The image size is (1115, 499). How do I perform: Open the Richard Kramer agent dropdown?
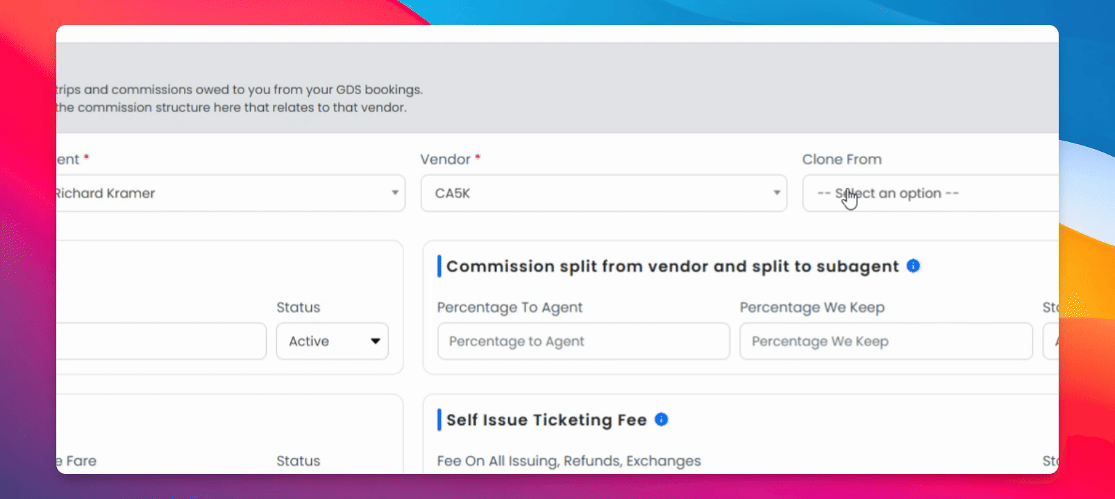[230, 193]
